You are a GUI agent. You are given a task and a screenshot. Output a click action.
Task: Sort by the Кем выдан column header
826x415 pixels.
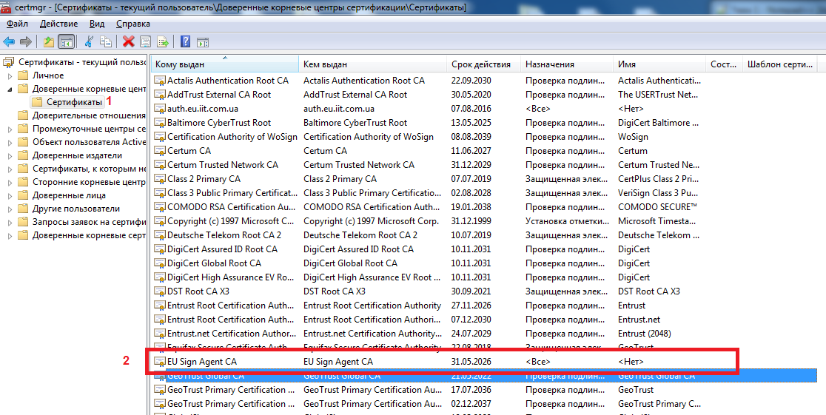[x=373, y=64]
